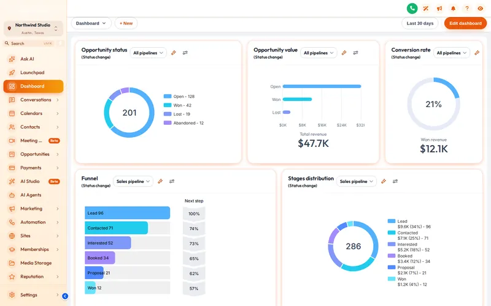Open Opportunity status All pipelines dropdown
Screen dimensions: 491x306
pyautogui.click(x=148, y=53)
